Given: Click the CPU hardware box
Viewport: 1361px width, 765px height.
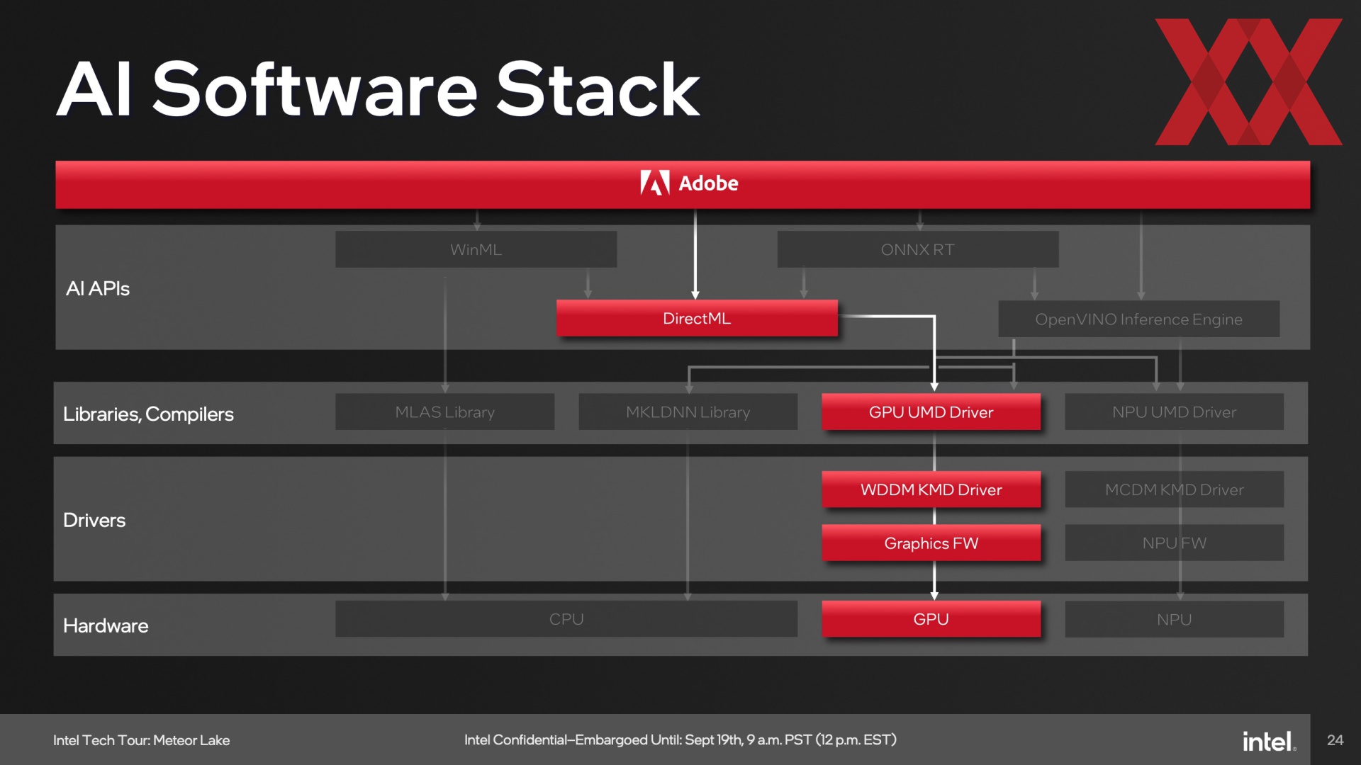Looking at the screenshot, I should tap(566, 619).
